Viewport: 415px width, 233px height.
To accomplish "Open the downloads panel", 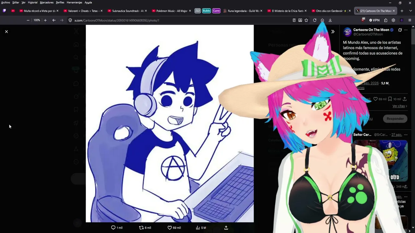I will tap(330, 20).
